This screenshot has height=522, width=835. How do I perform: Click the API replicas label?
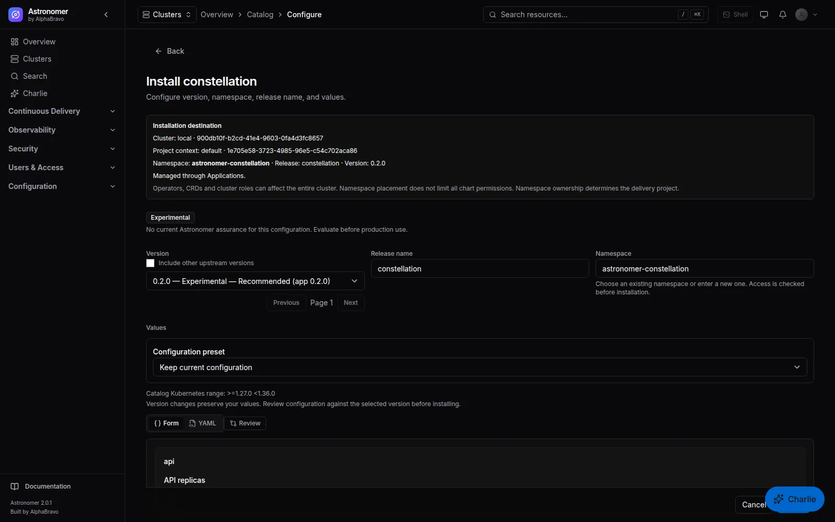(x=184, y=480)
